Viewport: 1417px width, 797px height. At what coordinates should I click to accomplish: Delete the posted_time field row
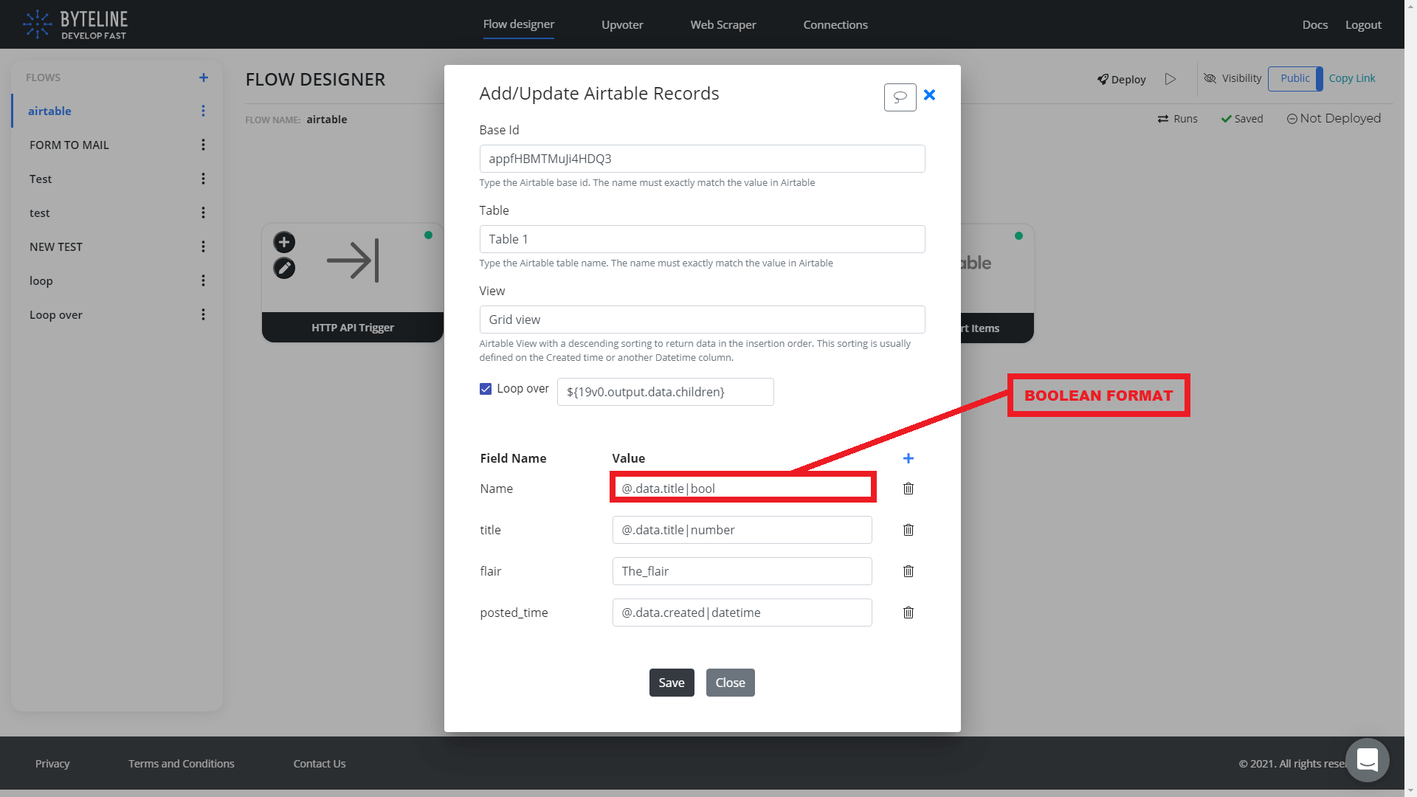(909, 613)
